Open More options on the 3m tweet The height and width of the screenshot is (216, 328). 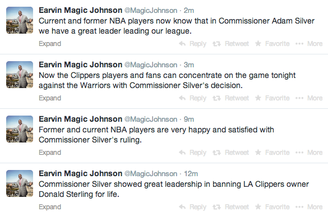(309, 98)
